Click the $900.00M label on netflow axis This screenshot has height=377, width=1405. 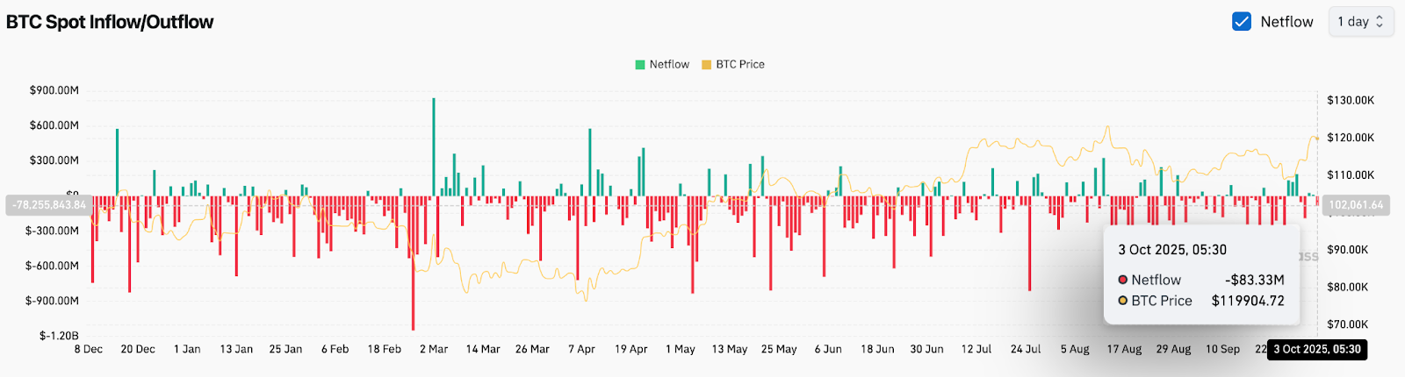(54, 90)
